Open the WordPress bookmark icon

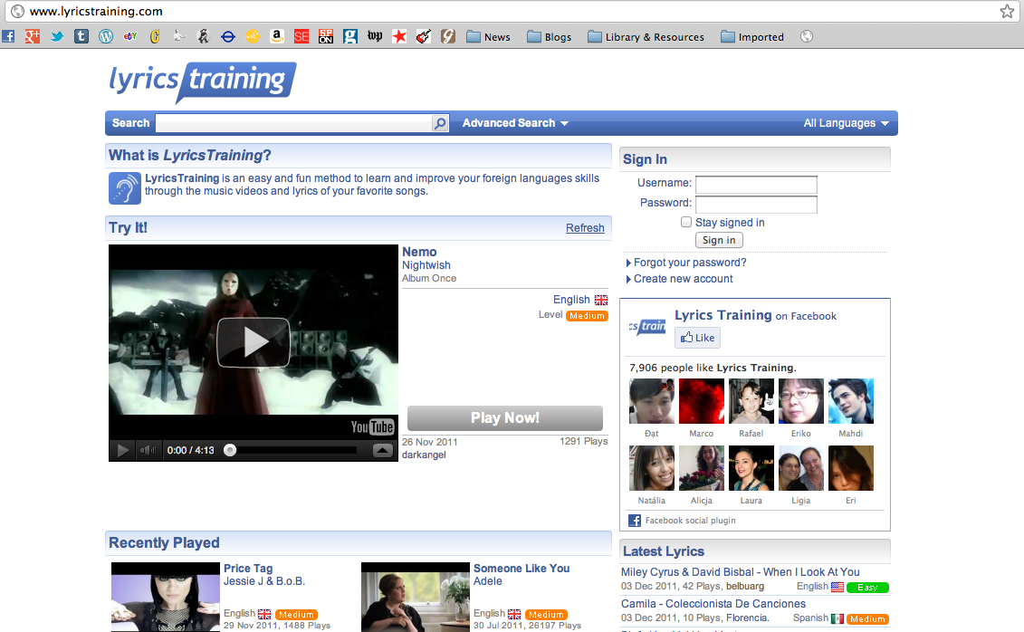pos(106,36)
